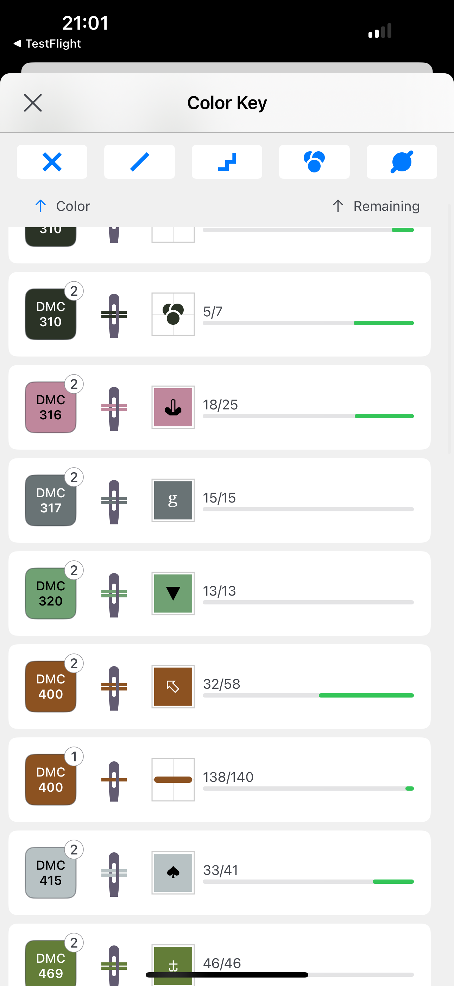The image size is (454, 986).
Task: Tap the DMC 400 backstitch line symbol
Action: coord(173,780)
